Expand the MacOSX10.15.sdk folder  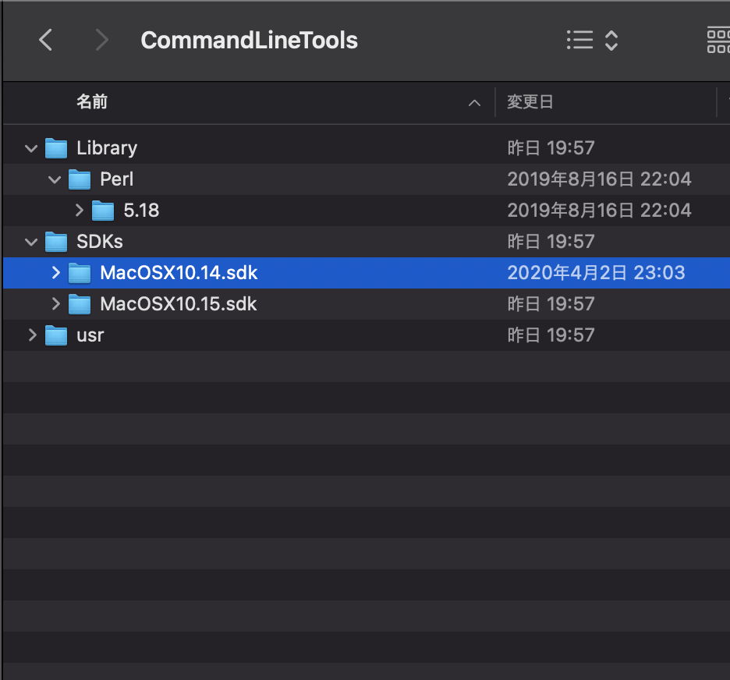(x=56, y=303)
